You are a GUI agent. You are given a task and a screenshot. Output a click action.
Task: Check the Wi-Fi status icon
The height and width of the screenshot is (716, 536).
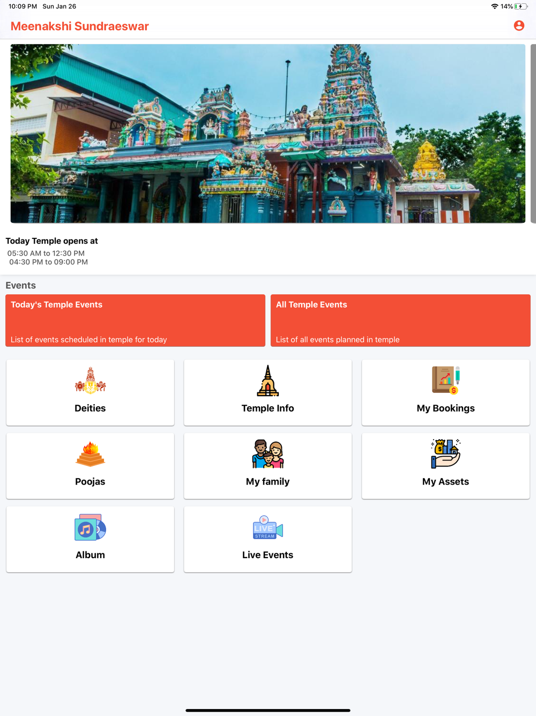[494, 6]
